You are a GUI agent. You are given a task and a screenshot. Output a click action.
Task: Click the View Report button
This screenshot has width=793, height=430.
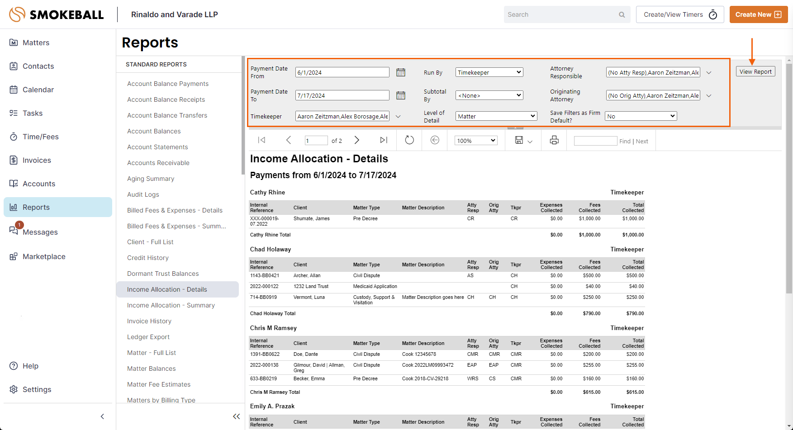click(755, 71)
